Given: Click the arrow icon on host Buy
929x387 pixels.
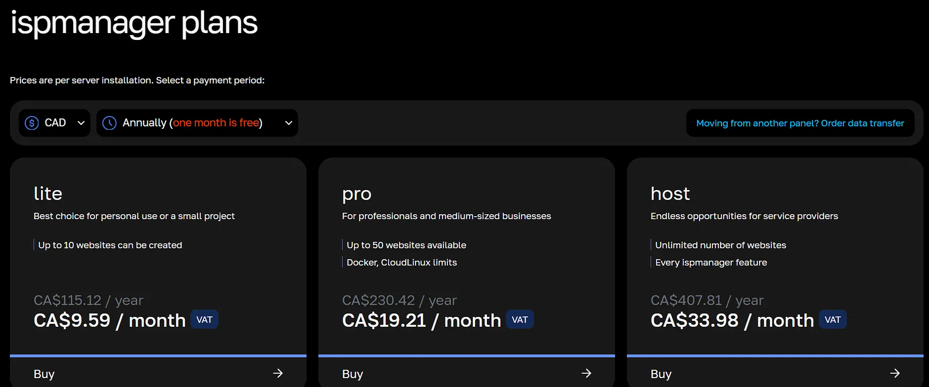Looking at the screenshot, I should tap(895, 373).
